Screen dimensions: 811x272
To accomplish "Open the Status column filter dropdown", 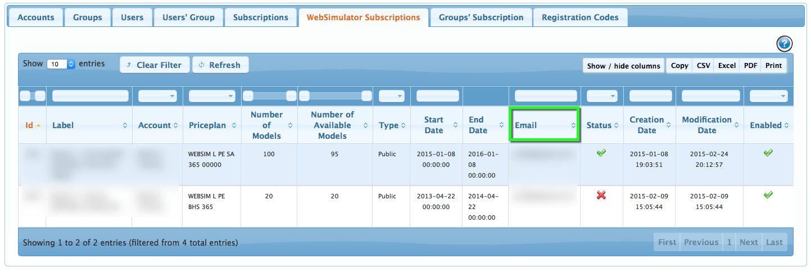I will [x=602, y=96].
